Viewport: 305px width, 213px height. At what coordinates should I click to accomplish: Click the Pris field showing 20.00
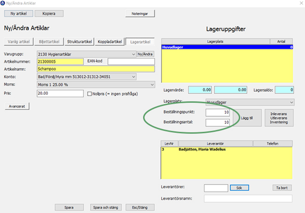click(60, 93)
